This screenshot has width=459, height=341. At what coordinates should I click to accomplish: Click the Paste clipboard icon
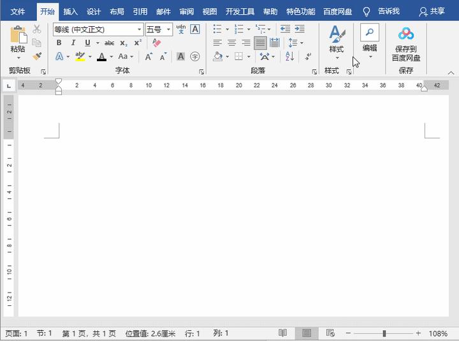click(x=18, y=34)
